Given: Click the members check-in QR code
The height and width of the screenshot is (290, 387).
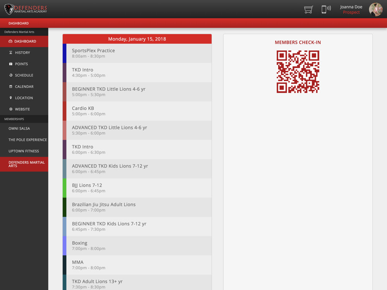Looking at the screenshot, I should [298, 72].
